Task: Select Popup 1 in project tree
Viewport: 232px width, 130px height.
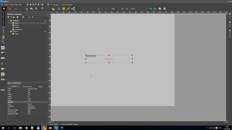Action: coord(17,27)
